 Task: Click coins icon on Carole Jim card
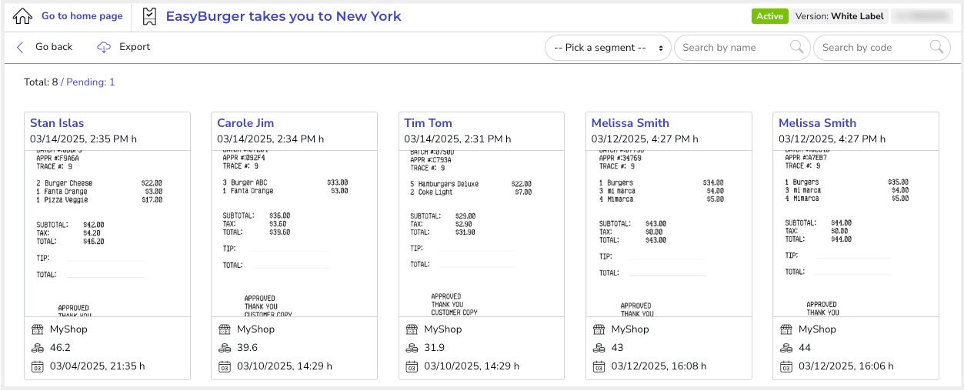pyautogui.click(x=225, y=348)
